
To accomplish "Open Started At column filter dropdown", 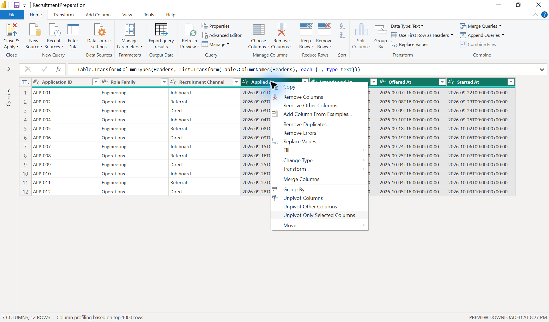I will [511, 82].
